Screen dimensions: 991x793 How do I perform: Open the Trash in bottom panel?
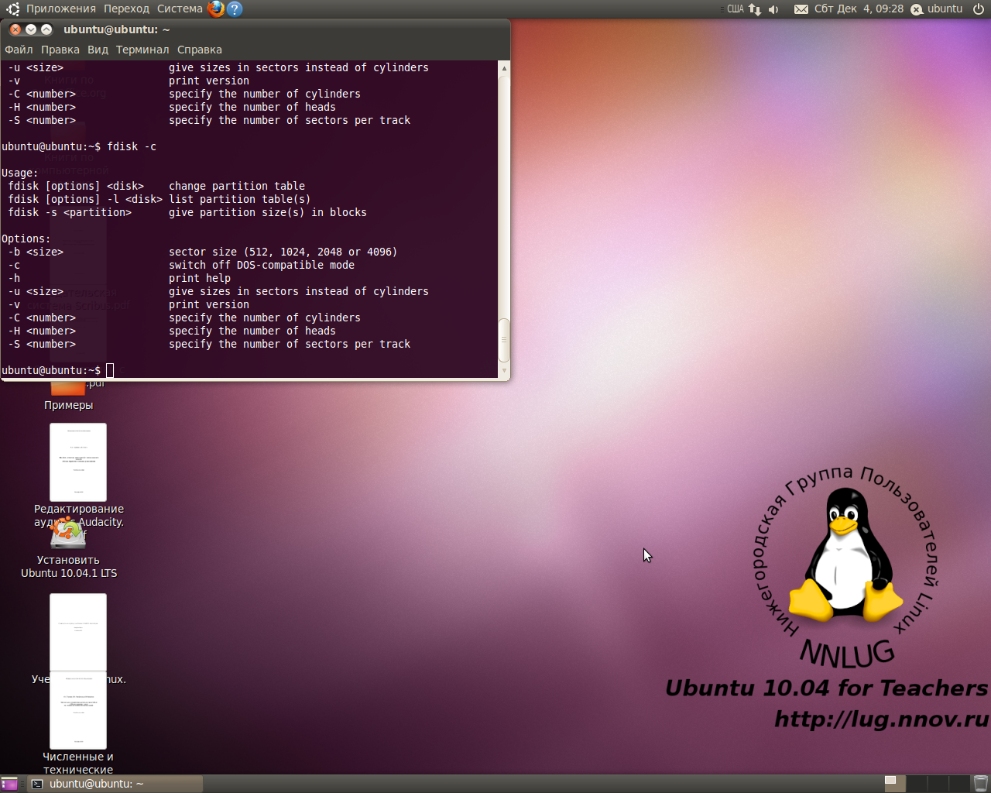tap(980, 783)
